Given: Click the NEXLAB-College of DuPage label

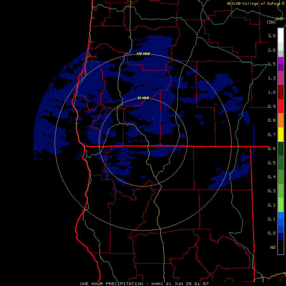Looking at the screenshot, I should tap(254, 3).
